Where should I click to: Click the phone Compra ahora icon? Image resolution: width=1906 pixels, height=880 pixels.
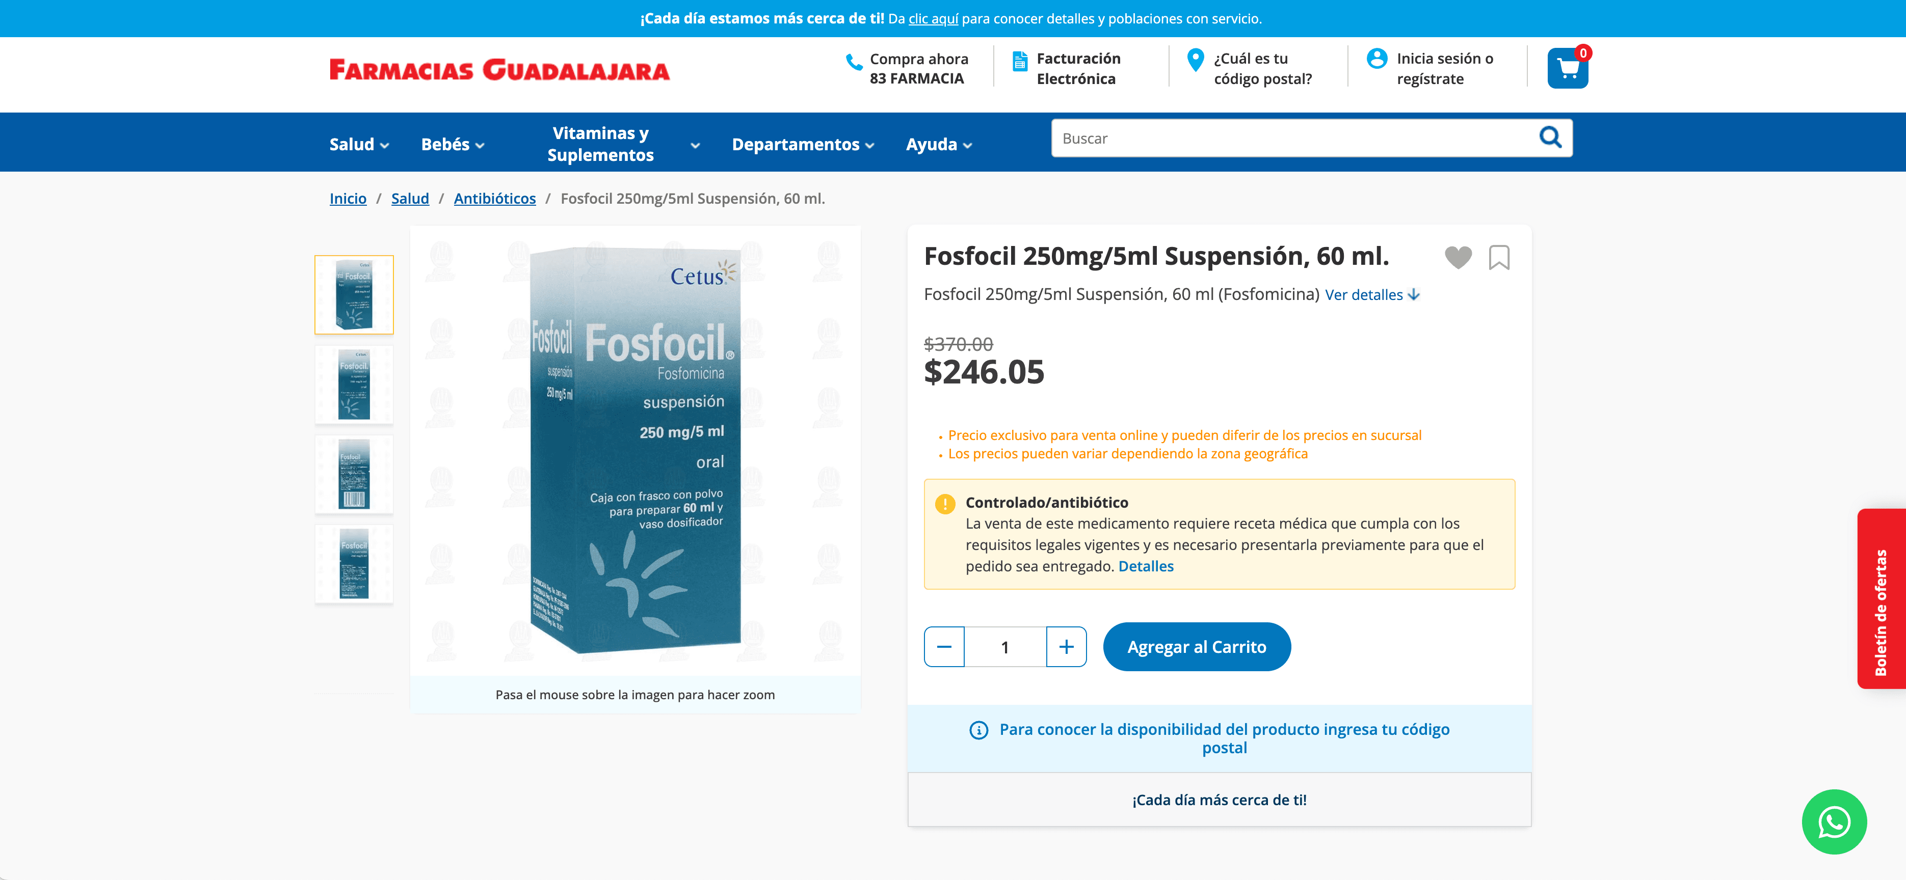click(x=854, y=62)
